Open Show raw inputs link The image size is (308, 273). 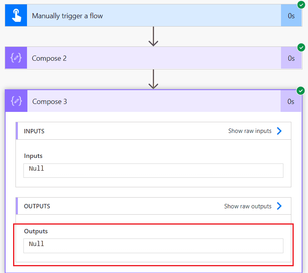[x=250, y=131]
